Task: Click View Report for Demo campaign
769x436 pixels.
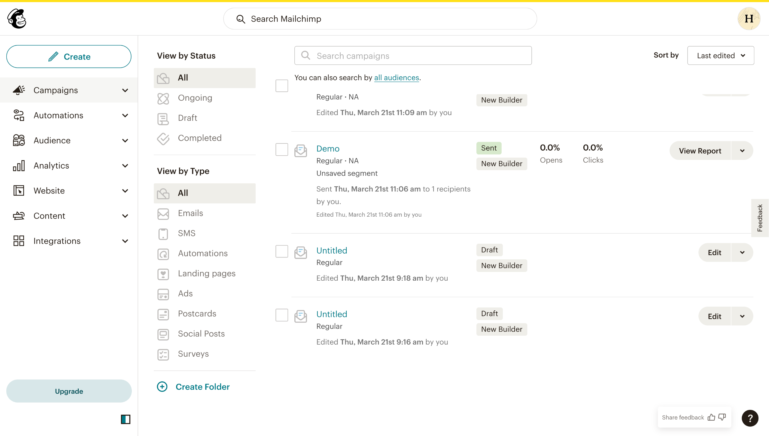Action: (x=700, y=151)
